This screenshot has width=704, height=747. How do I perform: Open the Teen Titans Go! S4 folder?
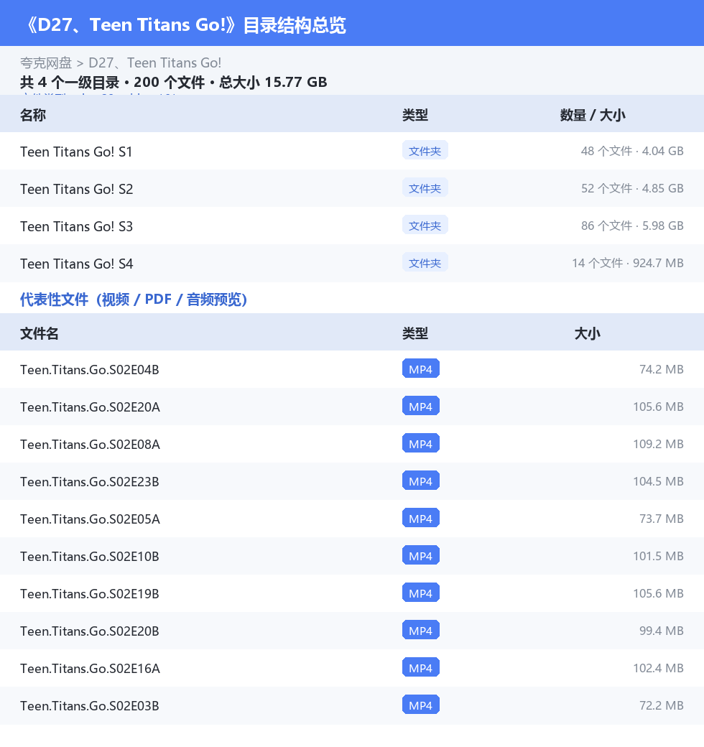[x=77, y=264]
